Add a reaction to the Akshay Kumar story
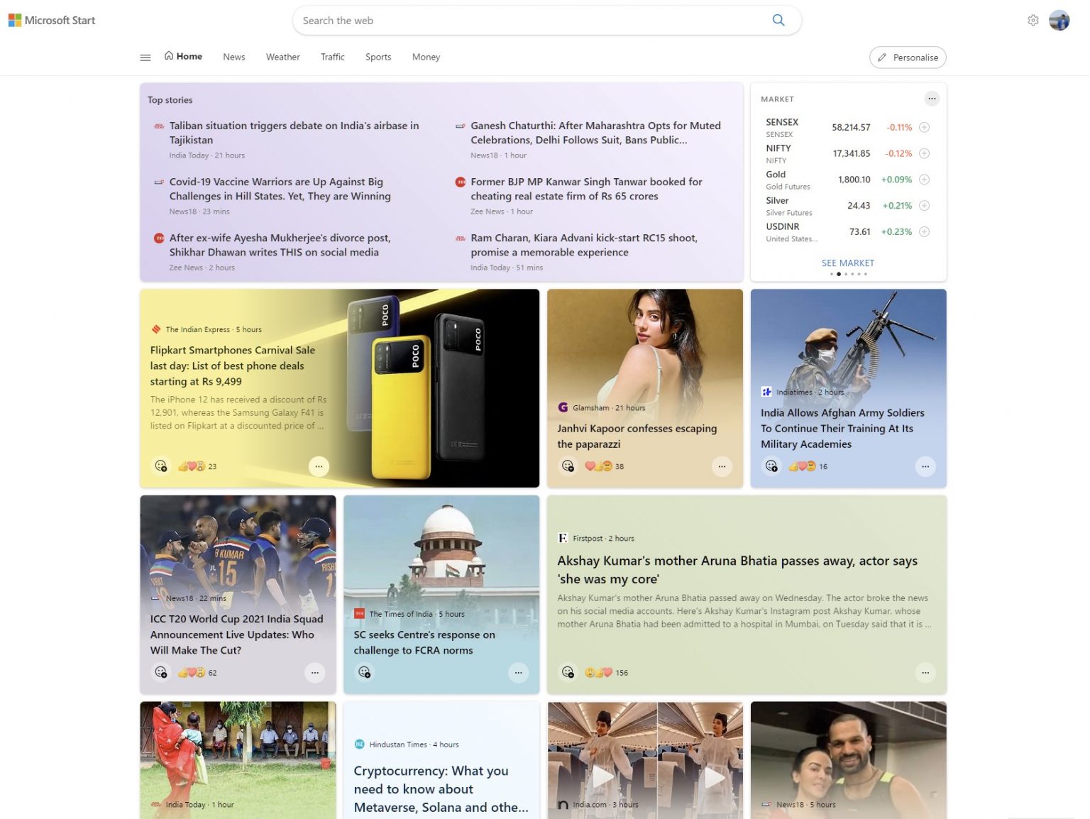This screenshot has height=819, width=1090. pos(568,672)
